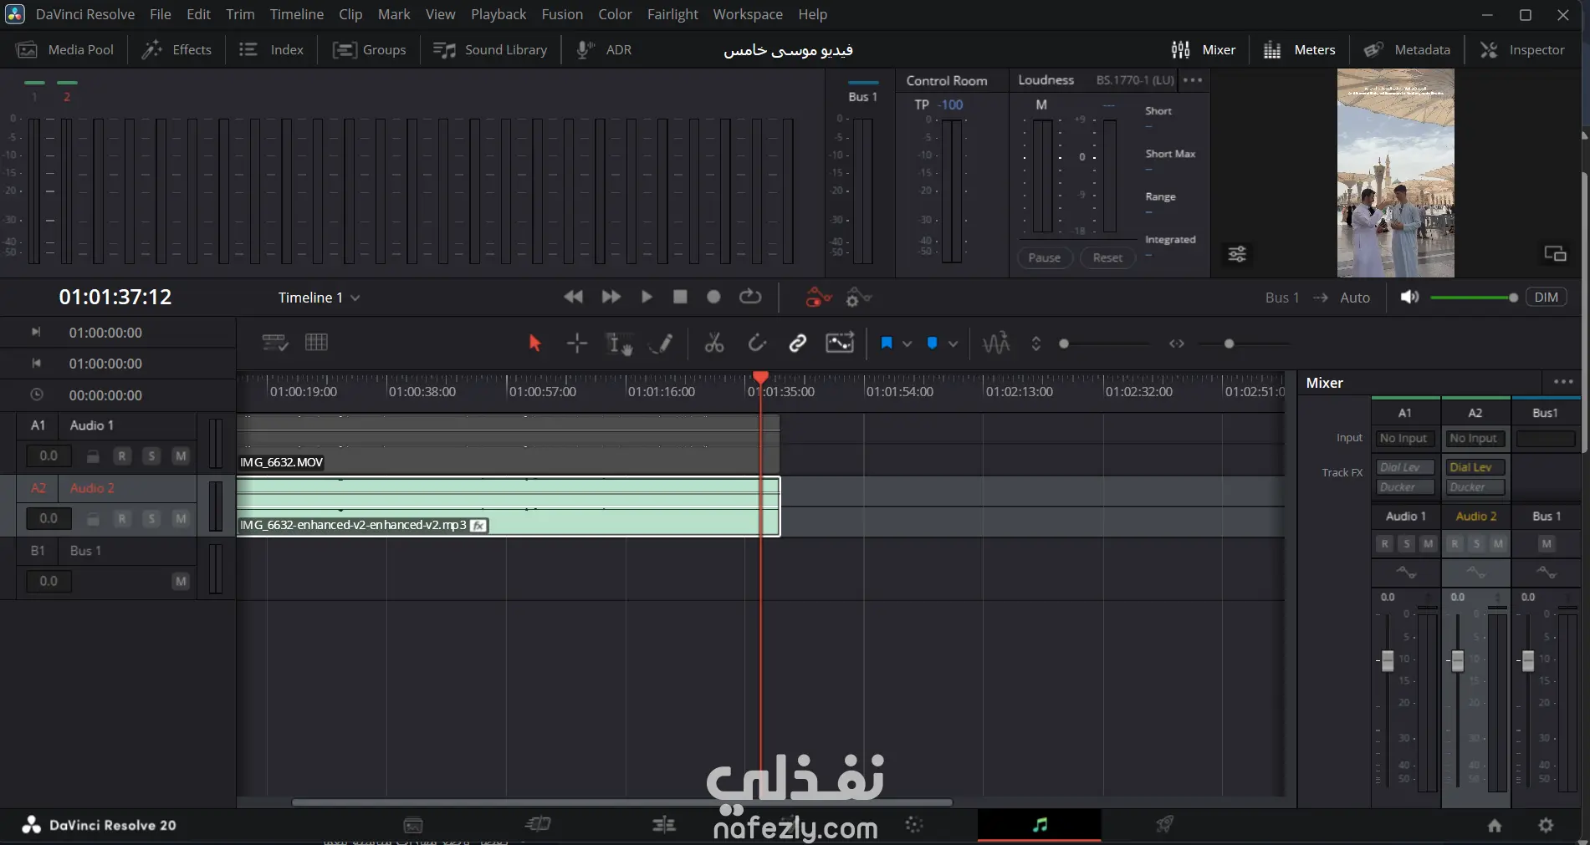Open the Inspector panel
The width and height of the screenshot is (1590, 845).
(1522, 50)
